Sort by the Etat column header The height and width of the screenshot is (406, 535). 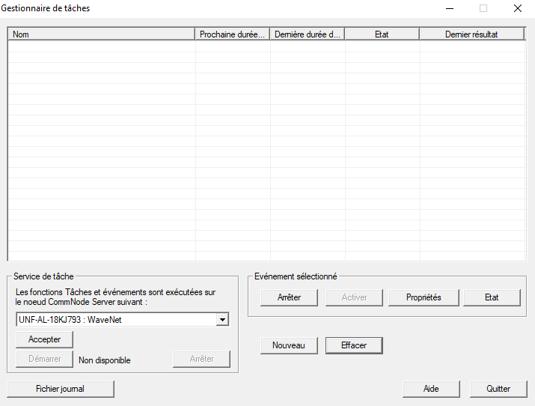point(382,34)
